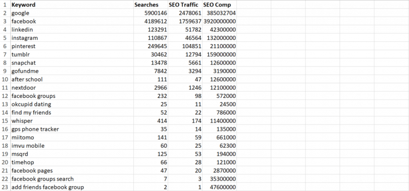Select the SEO Traffic header cell
The width and height of the screenshot is (409, 191).
tap(185, 5)
